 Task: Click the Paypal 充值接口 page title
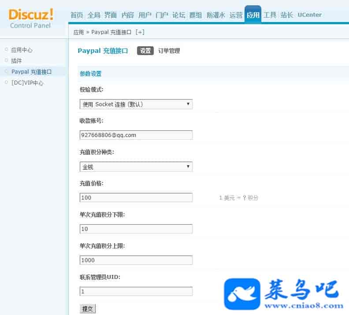coord(103,51)
